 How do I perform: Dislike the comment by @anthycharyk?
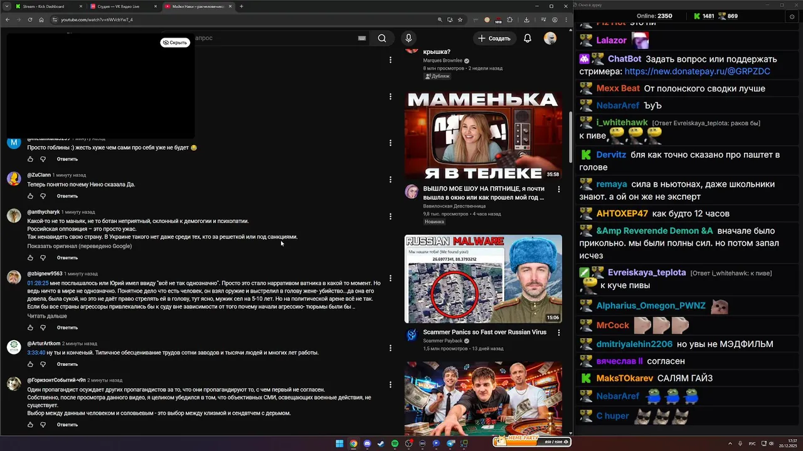tap(43, 257)
